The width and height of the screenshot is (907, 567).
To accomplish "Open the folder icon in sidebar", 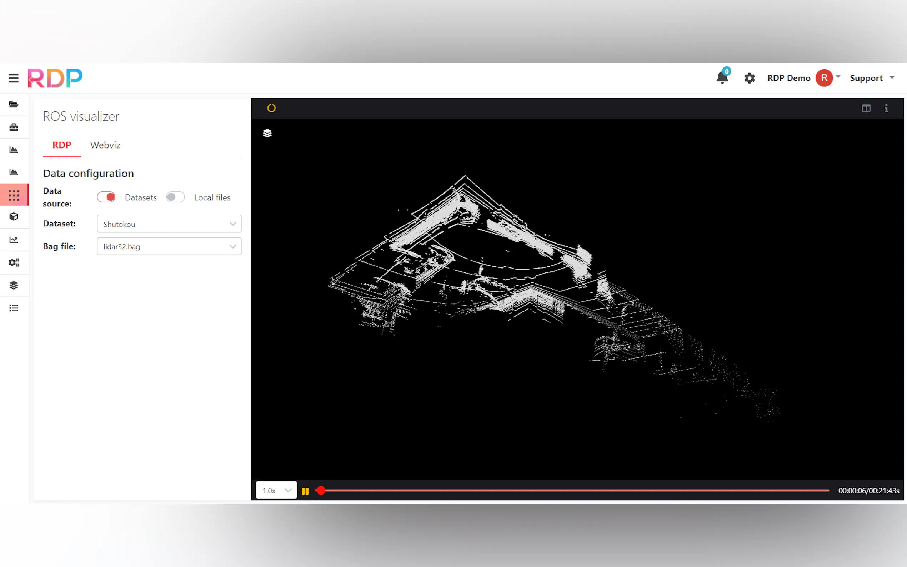I will point(14,104).
